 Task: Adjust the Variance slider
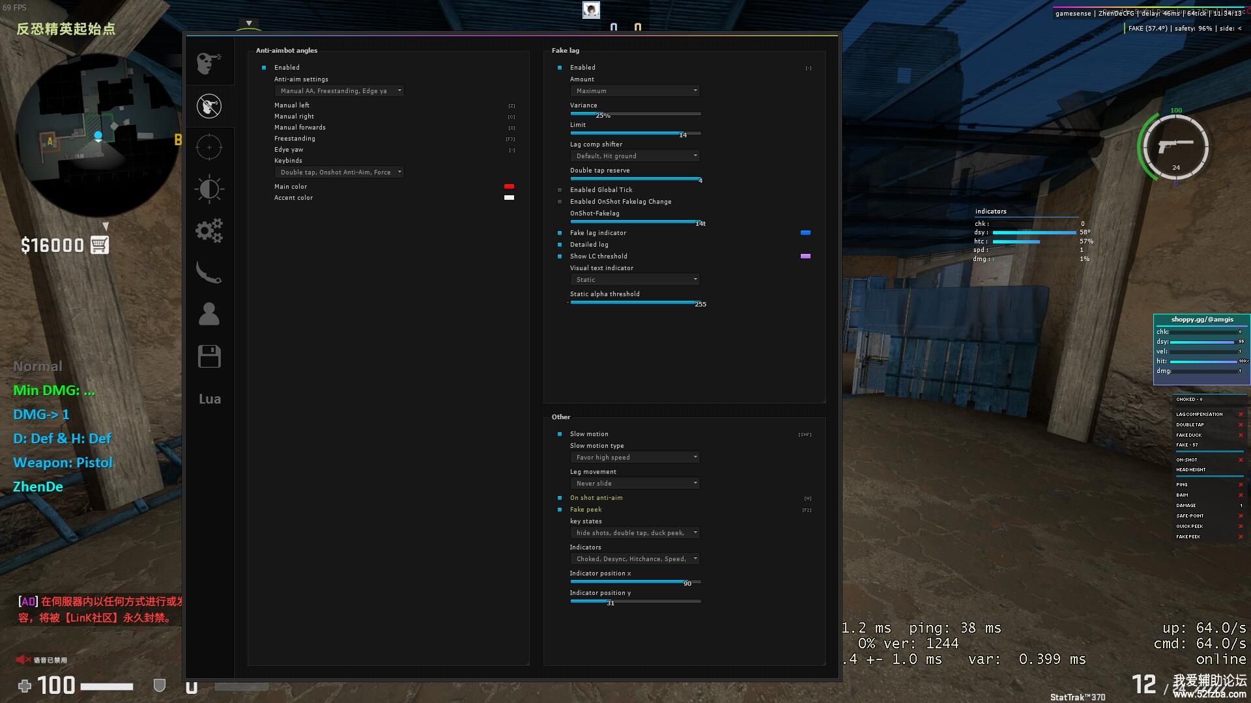(635, 114)
